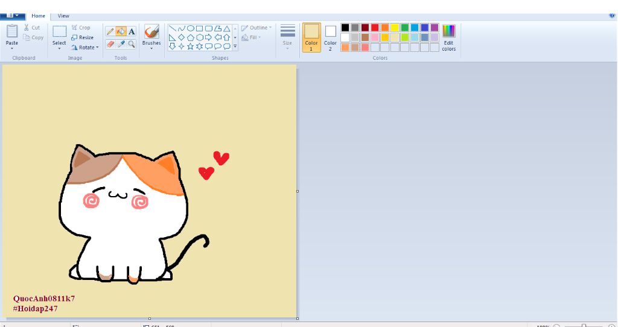Select the Fill with color bucket tool
This screenshot has width=618, height=327.
click(x=121, y=31)
